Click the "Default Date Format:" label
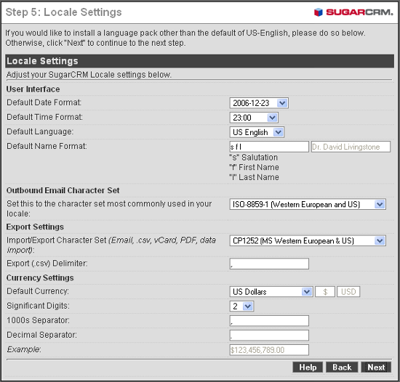The height and width of the screenshot is (382, 400). pos(44,102)
